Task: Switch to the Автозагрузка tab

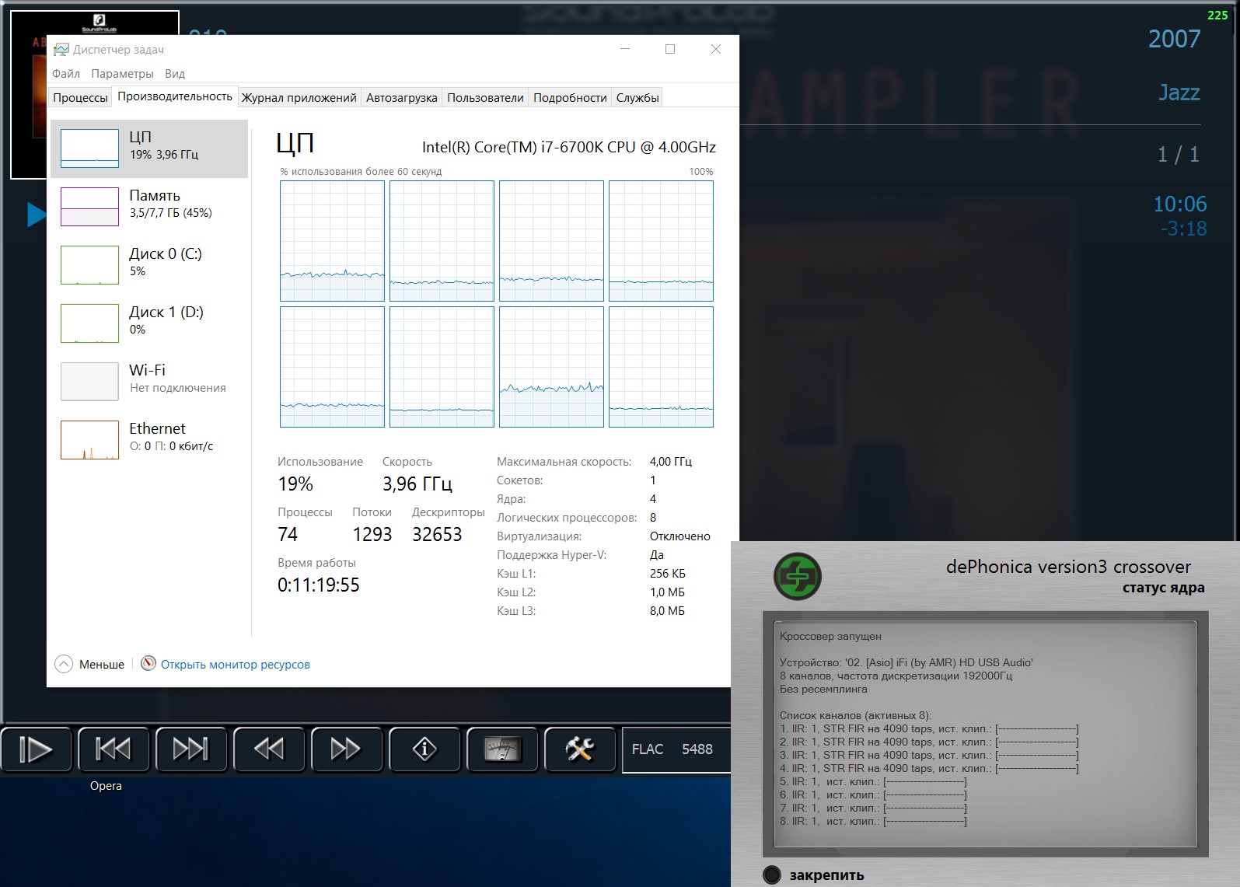Action: tap(402, 98)
